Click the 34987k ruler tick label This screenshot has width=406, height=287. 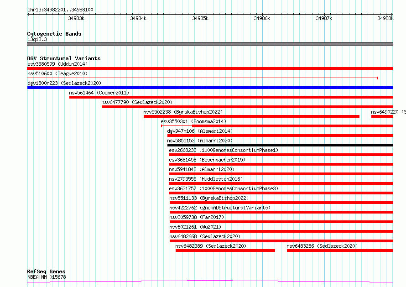pos(324,18)
